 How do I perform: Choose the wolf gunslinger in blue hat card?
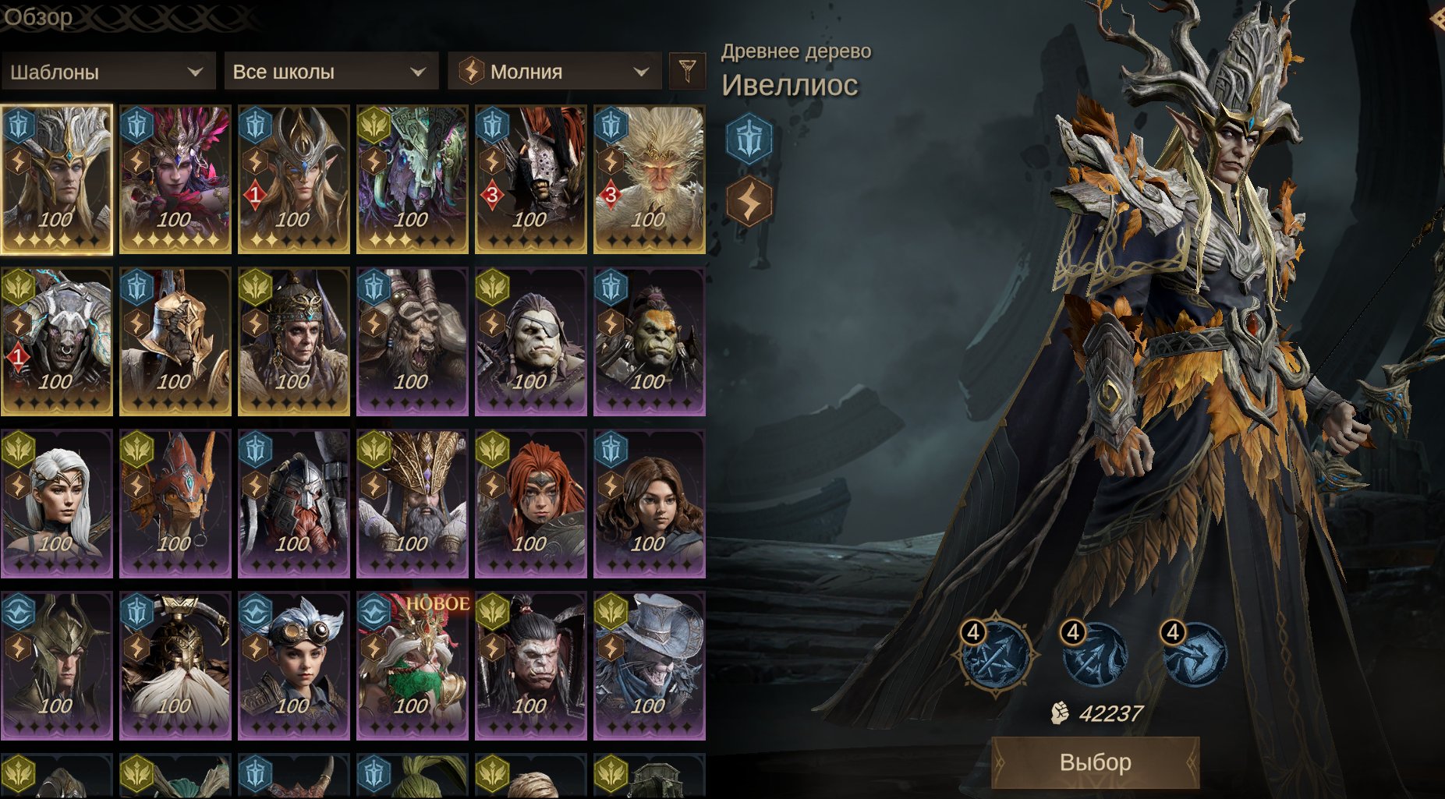tap(650, 666)
